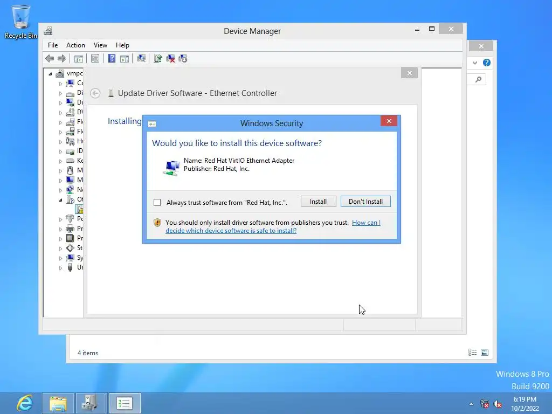
Task: Select the Keyboards category icon in tree
Action: pos(70,161)
